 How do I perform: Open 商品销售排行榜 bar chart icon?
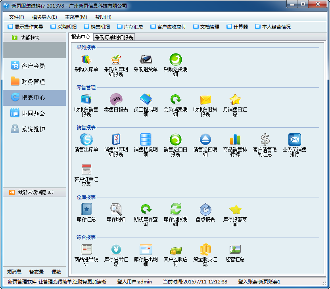235,140
